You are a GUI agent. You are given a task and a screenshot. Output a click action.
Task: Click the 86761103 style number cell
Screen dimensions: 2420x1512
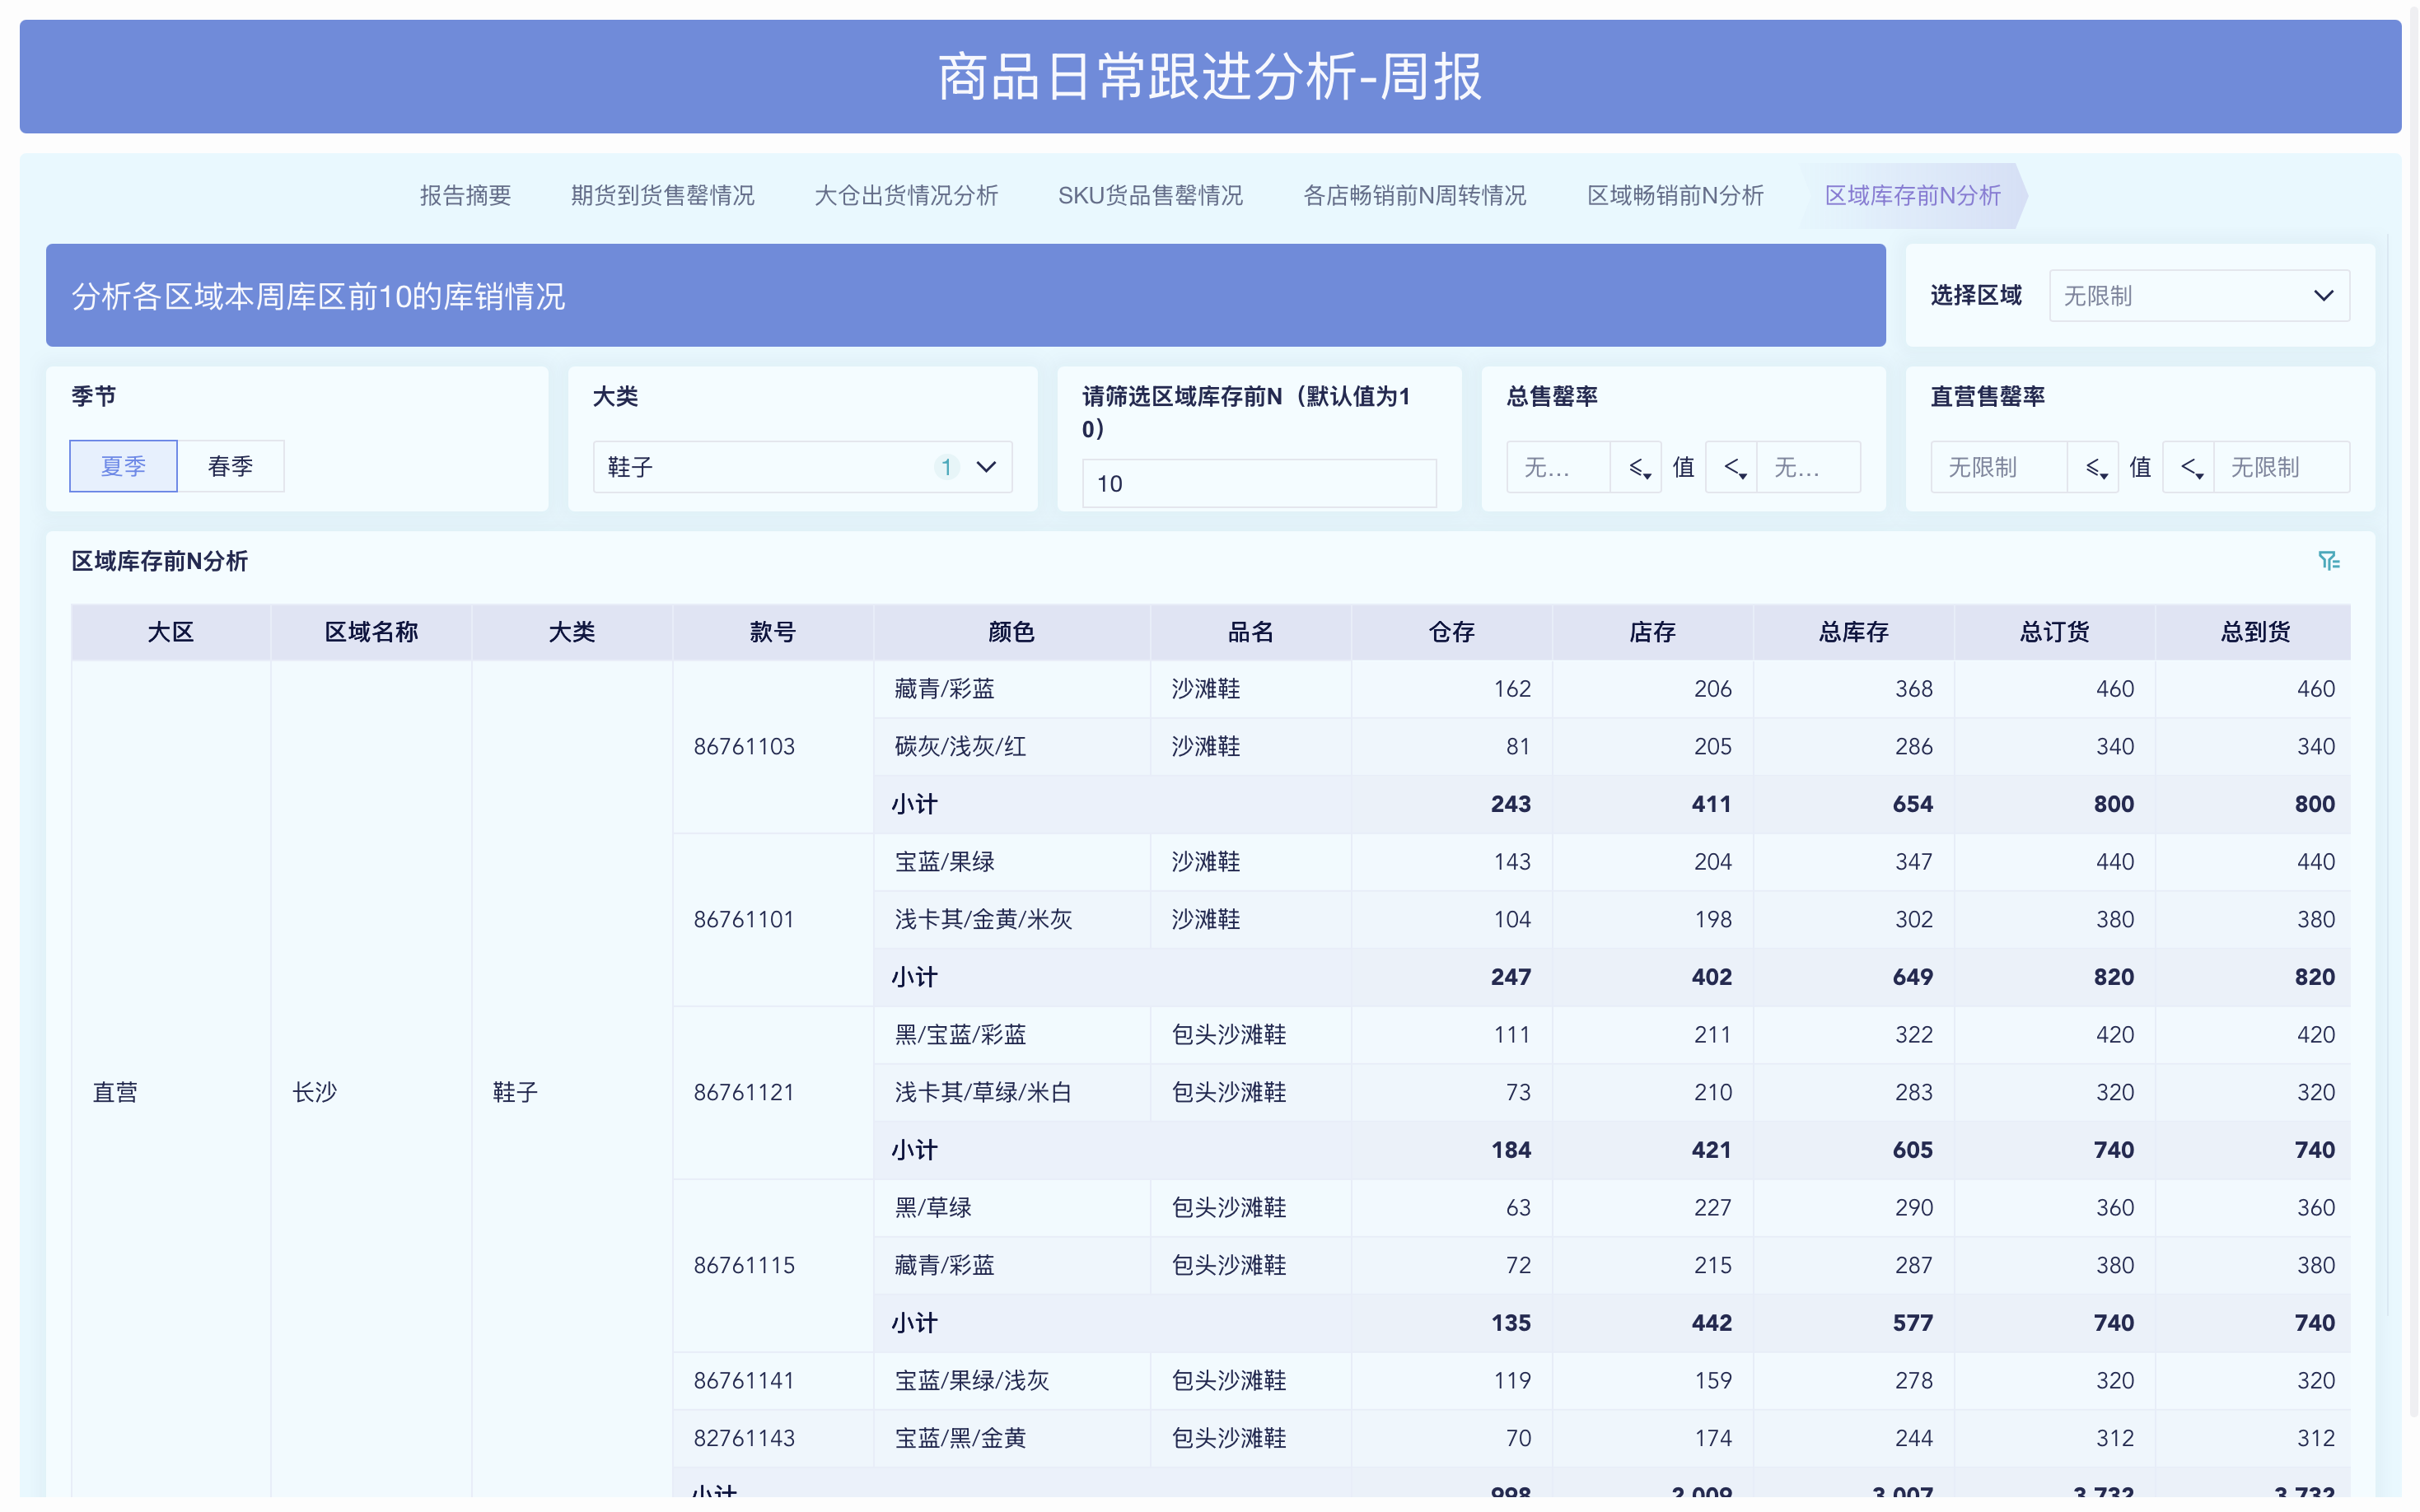point(744,746)
